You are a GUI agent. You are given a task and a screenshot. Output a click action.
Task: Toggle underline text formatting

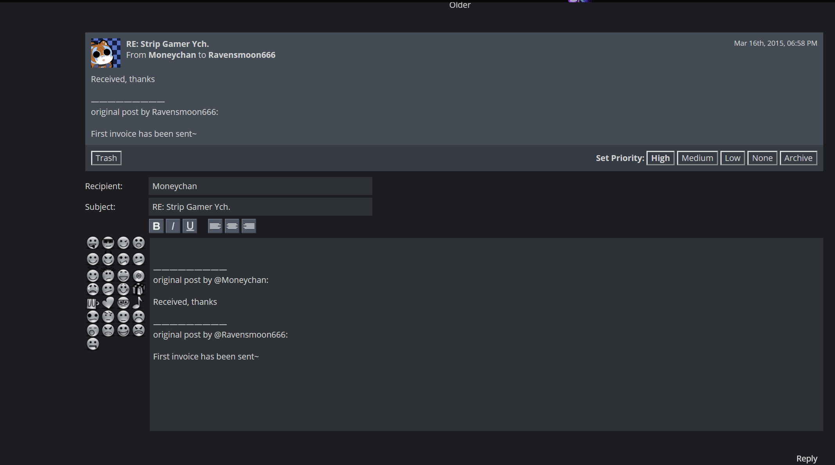pos(190,226)
